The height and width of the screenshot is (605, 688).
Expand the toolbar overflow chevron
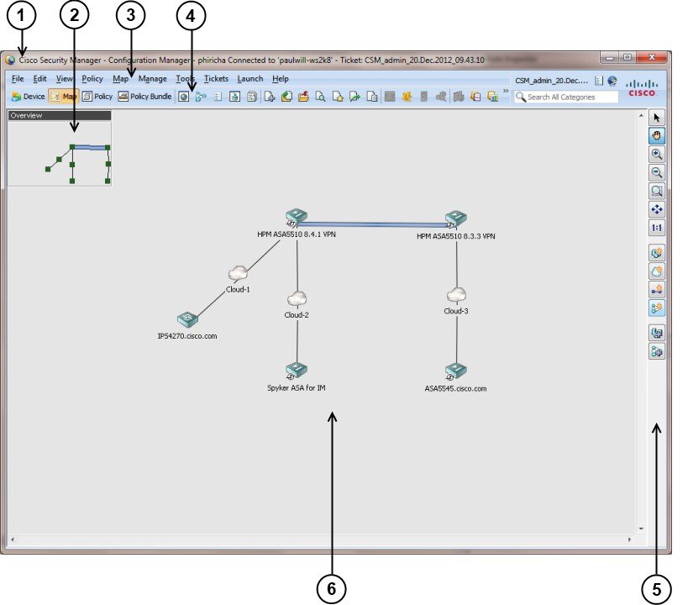(506, 91)
